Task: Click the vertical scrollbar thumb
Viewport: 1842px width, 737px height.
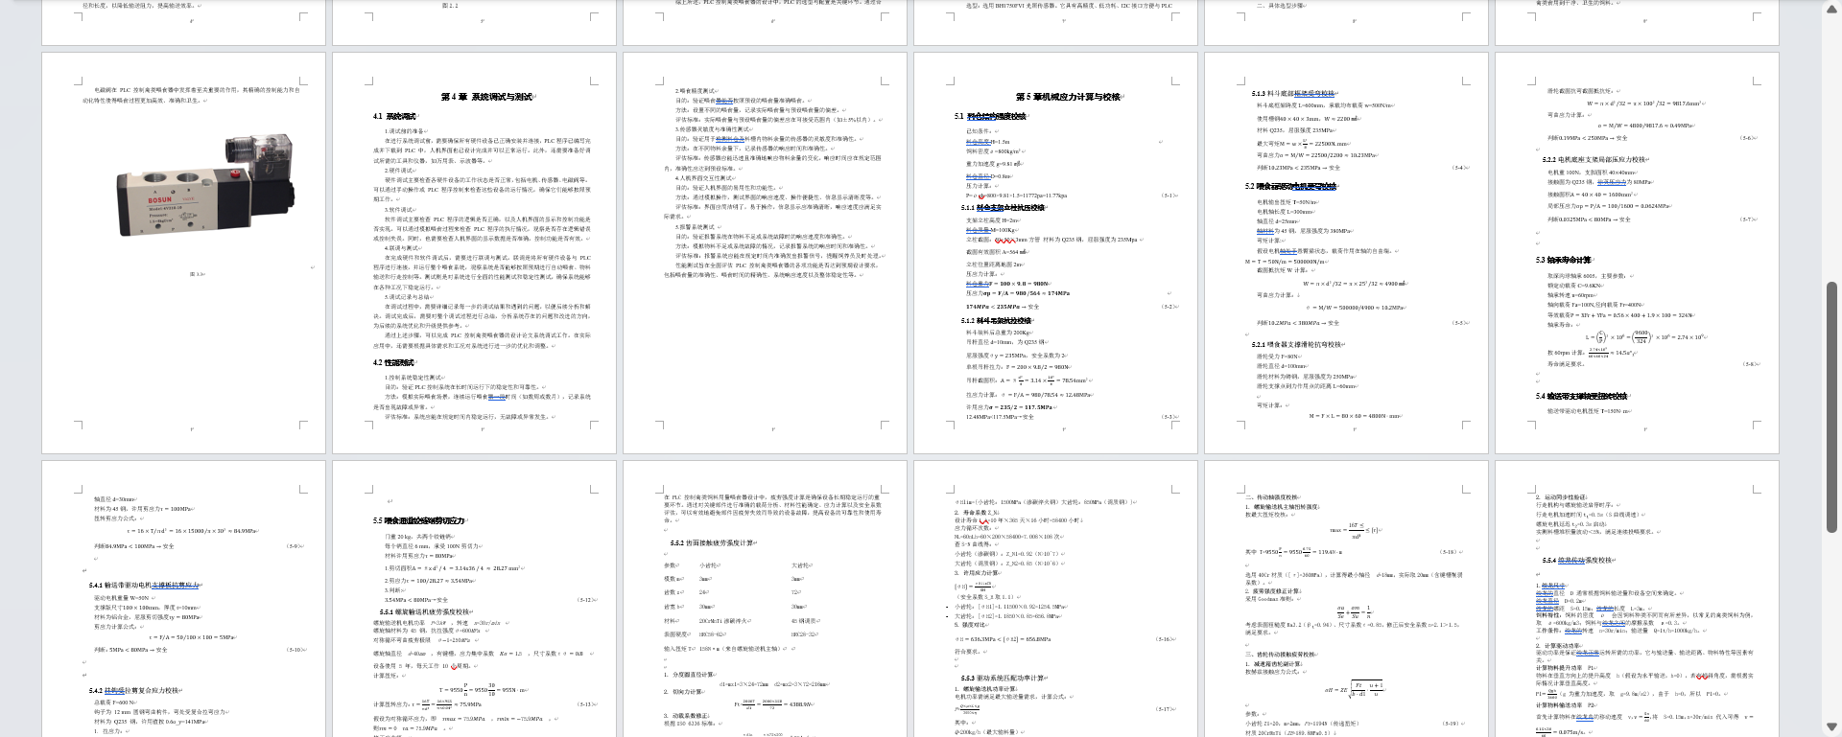Action: pos(1831,407)
